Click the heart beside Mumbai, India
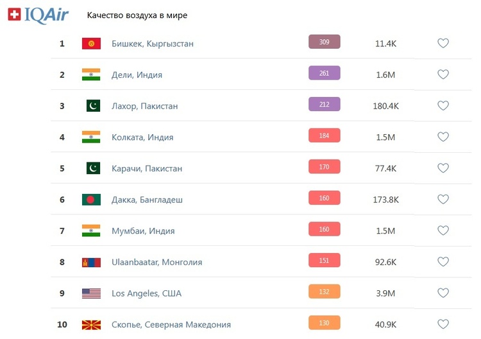This screenshot has width=481, height=339. pos(443,230)
